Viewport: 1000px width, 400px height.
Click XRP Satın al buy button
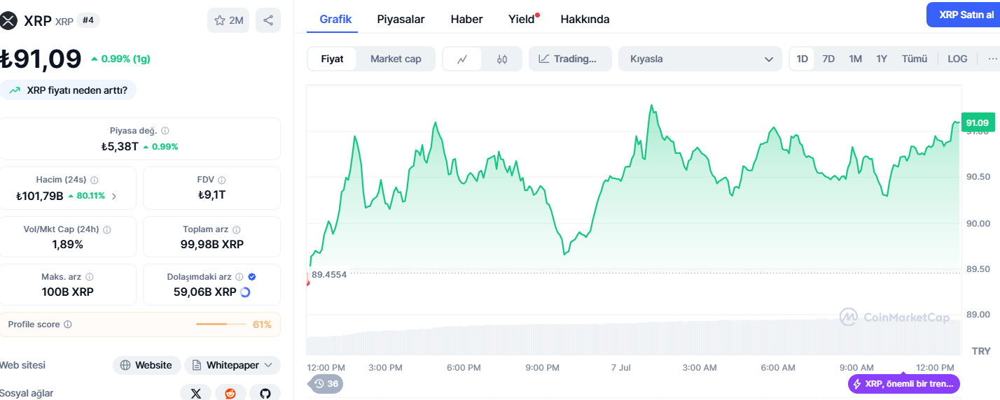(x=966, y=15)
